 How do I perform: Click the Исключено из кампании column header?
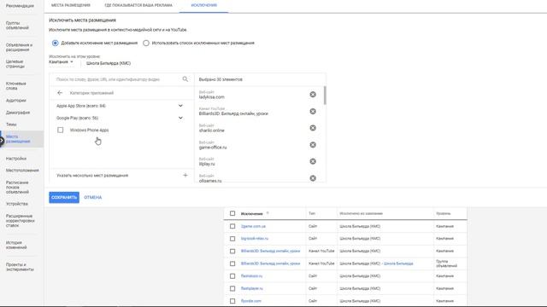point(361,213)
